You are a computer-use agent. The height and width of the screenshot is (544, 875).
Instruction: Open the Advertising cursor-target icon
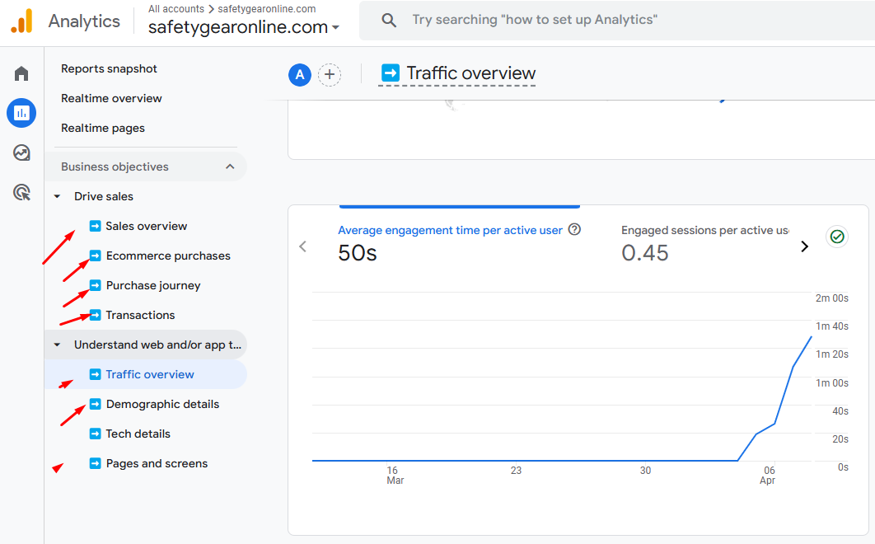21,193
